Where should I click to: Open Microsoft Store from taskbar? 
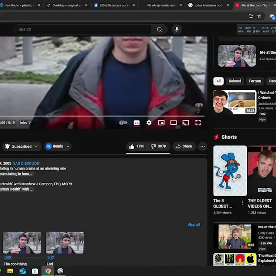(35, 271)
